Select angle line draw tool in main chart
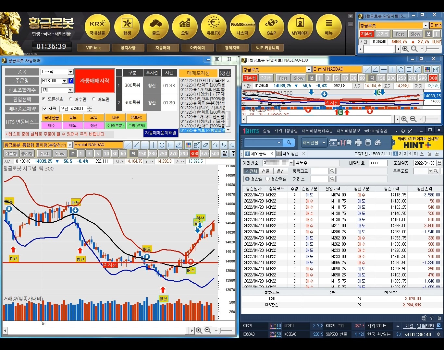The height and width of the screenshot is (350, 444). (x=137, y=145)
